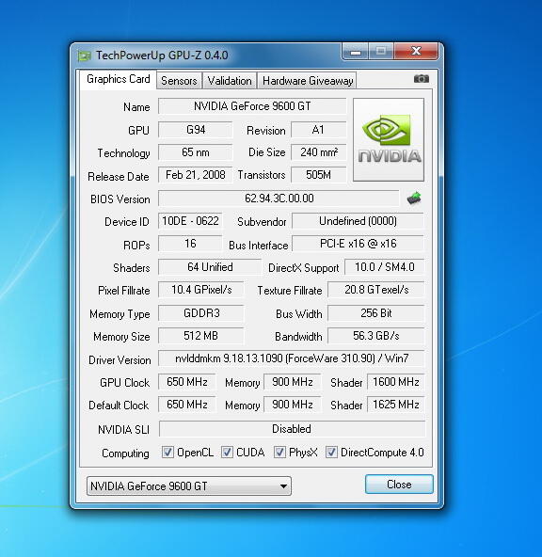Click the BIOS save chip icon

[414, 199]
